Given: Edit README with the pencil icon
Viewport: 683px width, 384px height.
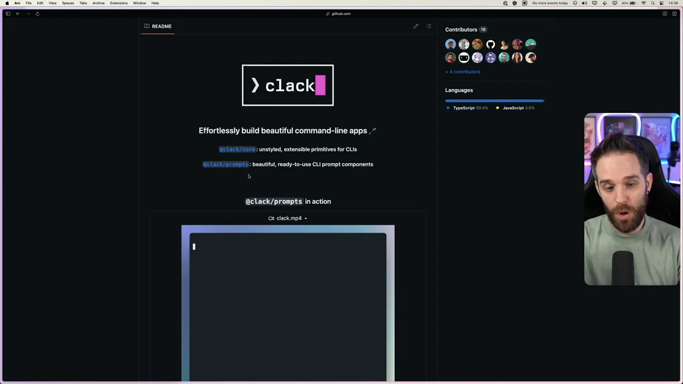Looking at the screenshot, I should (x=416, y=26).
